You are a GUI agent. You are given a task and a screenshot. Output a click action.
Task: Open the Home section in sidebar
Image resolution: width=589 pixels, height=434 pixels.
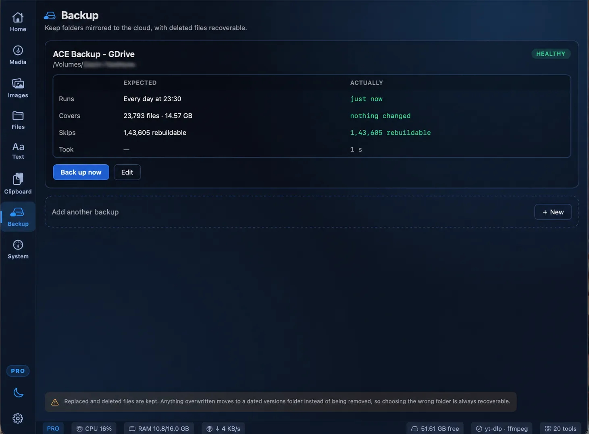tap(18, 22)
